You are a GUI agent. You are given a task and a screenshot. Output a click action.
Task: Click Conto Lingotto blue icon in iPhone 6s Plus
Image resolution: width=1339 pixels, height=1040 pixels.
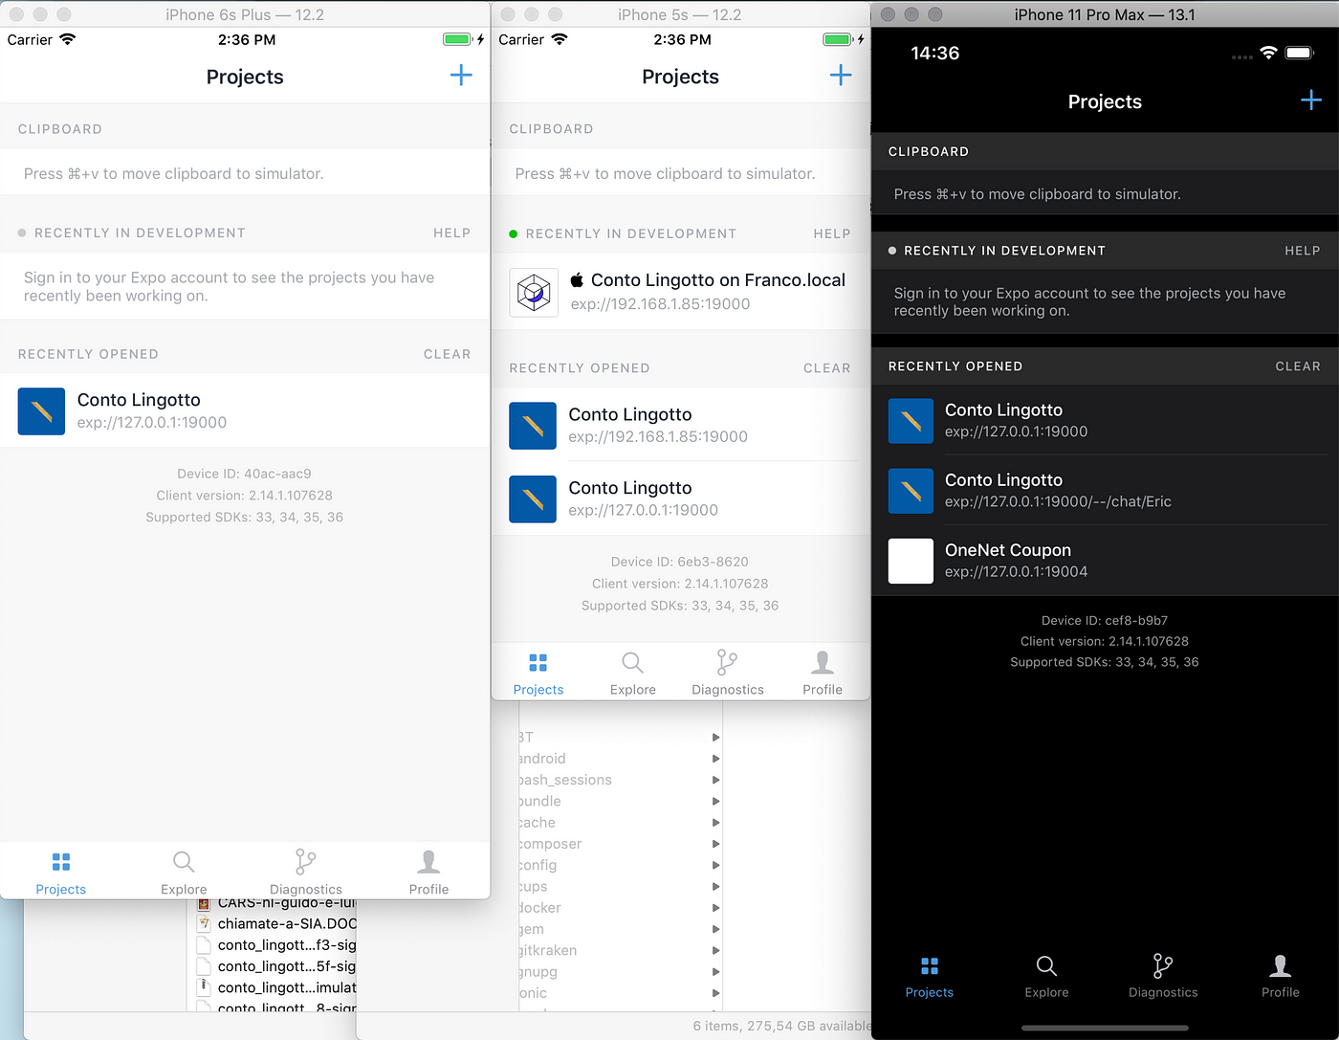(41, 411)
